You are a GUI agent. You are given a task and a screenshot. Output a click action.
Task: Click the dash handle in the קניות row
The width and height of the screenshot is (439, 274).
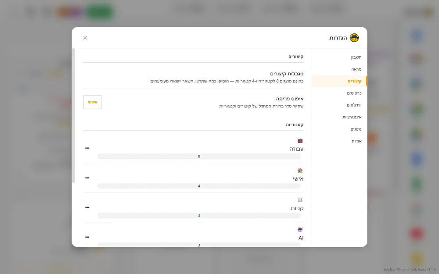pos(87,207)
